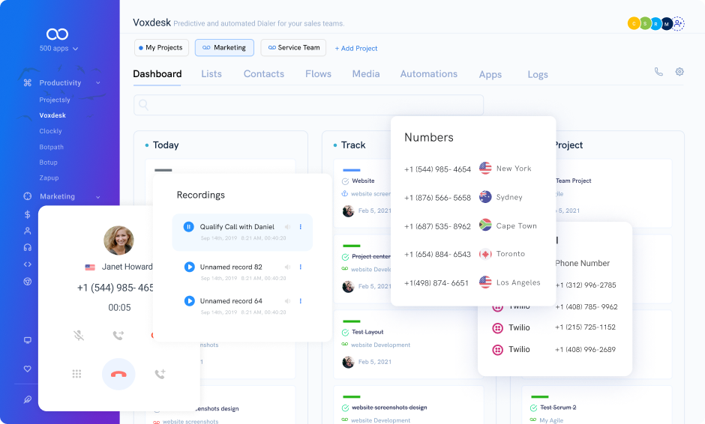This screenshot has height=424, width=705.
Task: Play Unnamed record 82
Action: click(189, 267)
